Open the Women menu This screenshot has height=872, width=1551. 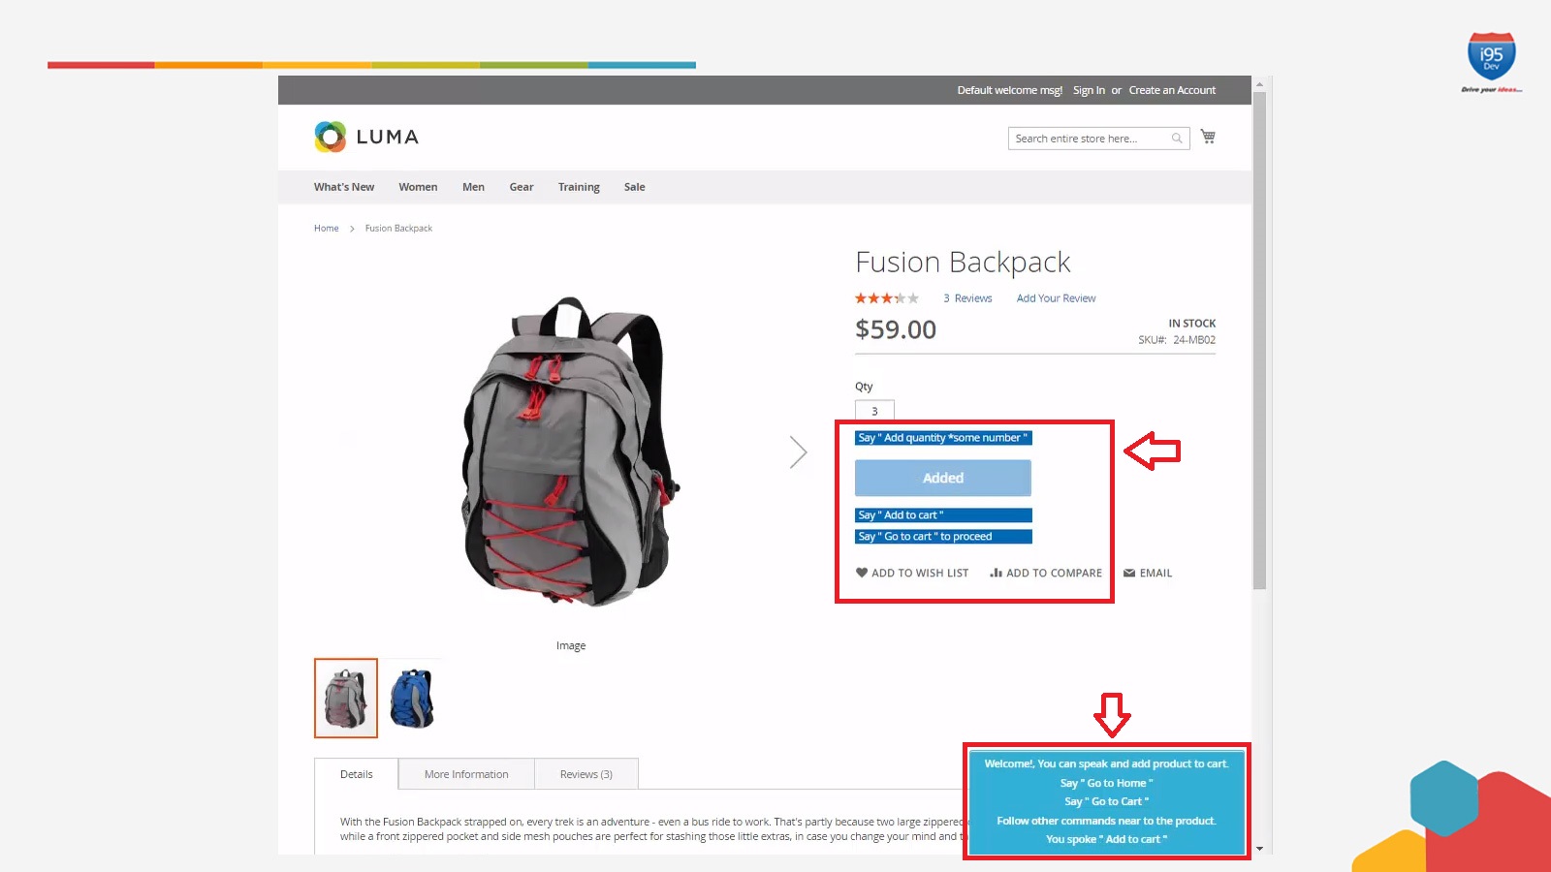418,187
